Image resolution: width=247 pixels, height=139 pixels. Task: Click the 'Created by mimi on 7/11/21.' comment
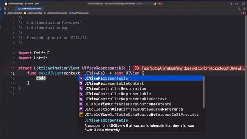tap(58, 38)
